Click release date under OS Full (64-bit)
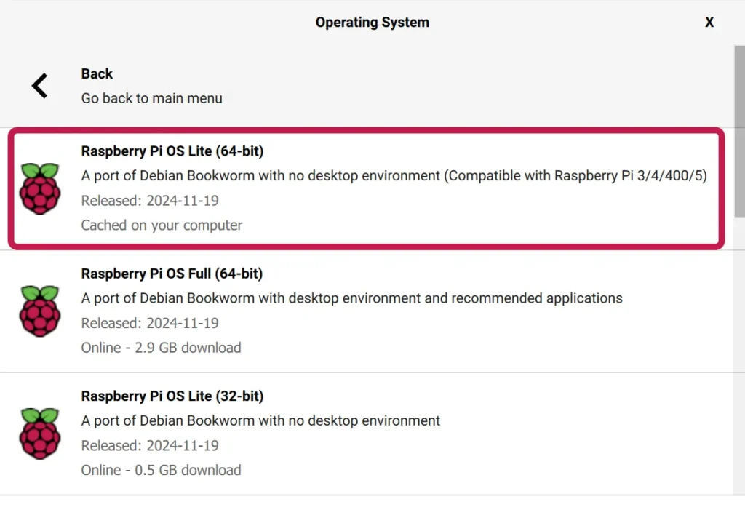This screenshot has width=745, height=515. pos(150,323)
